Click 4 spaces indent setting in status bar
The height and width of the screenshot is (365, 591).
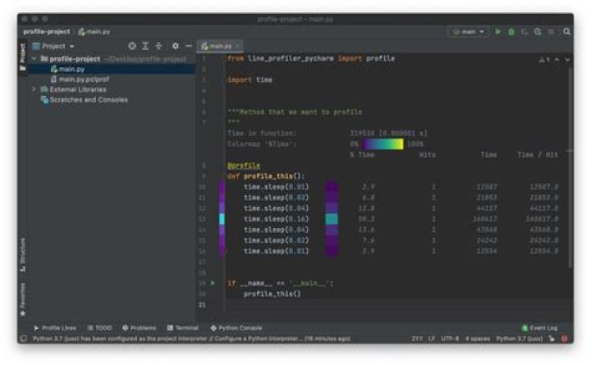(478, 339)
